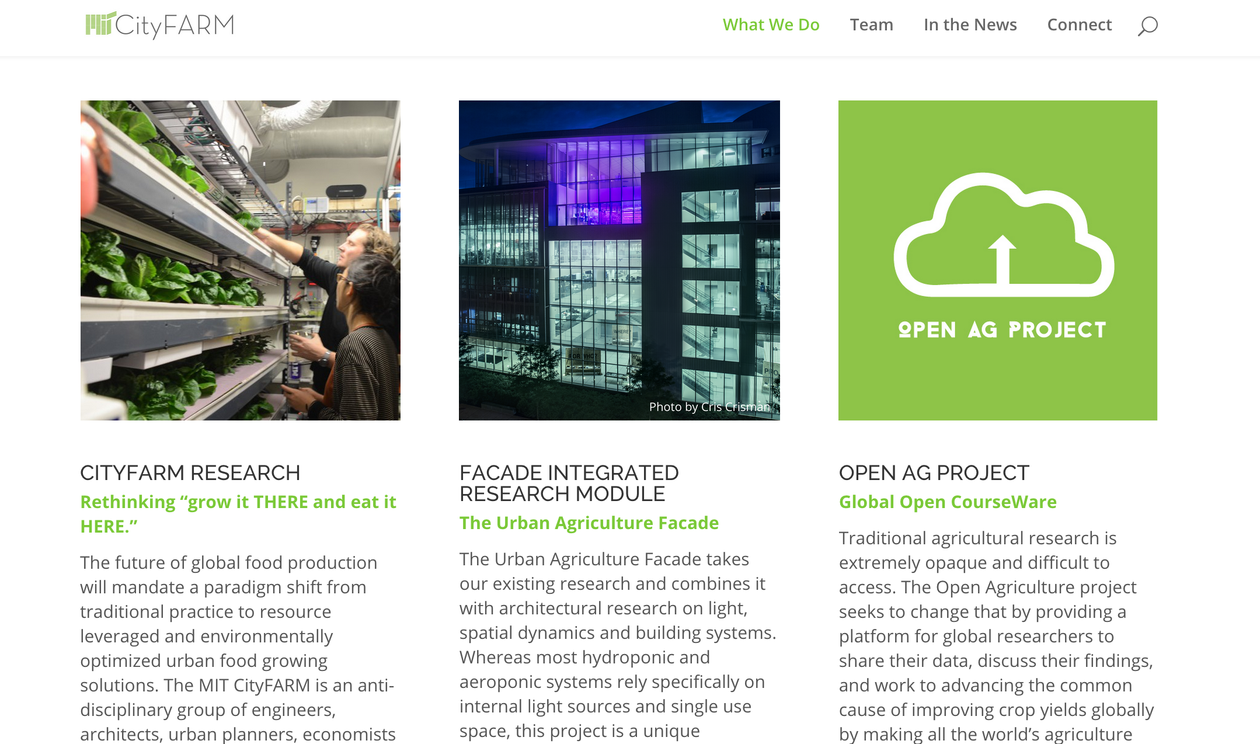Click the FACADE INTEGRATED RESEARCH MODULE heading
The height and width of the screenshot is (744, 1260).
[x=569, y=484]
